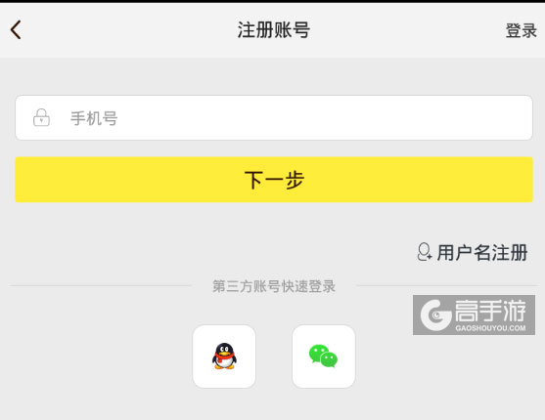Click the padlock icon in phone field
The image size is (545, 420).
41,117
